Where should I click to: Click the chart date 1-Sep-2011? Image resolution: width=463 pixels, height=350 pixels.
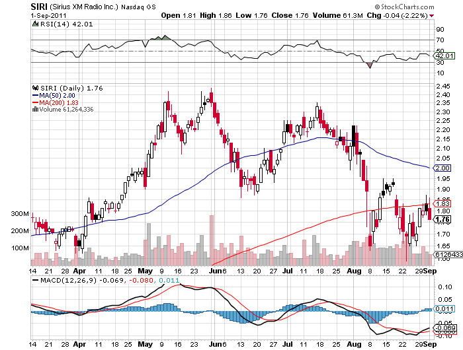tap(49, 16)
